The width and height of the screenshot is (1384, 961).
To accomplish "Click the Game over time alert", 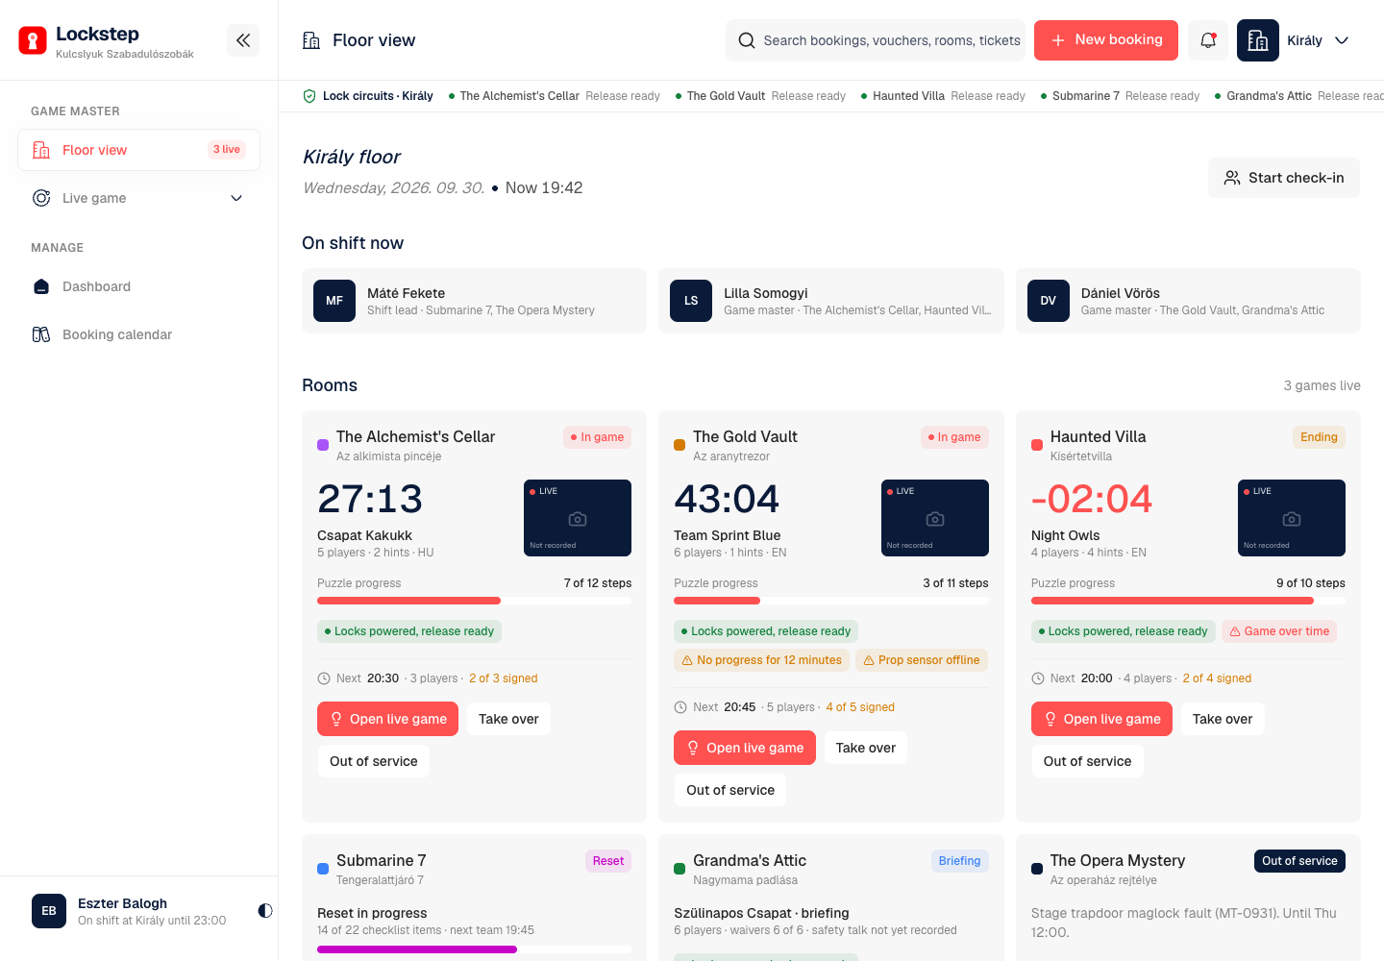I will coord(1279,631).
